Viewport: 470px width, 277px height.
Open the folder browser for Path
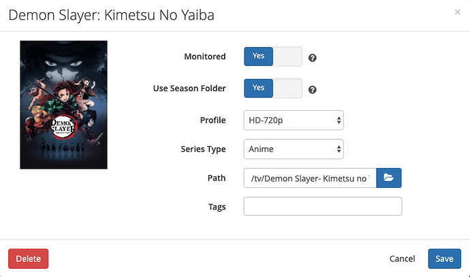[x=388, y=178]
